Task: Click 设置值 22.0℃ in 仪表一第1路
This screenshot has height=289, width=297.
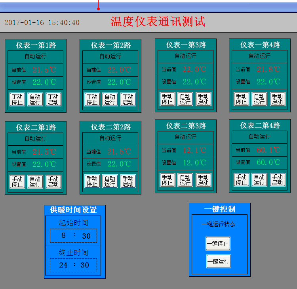Action: pos(44,82)
